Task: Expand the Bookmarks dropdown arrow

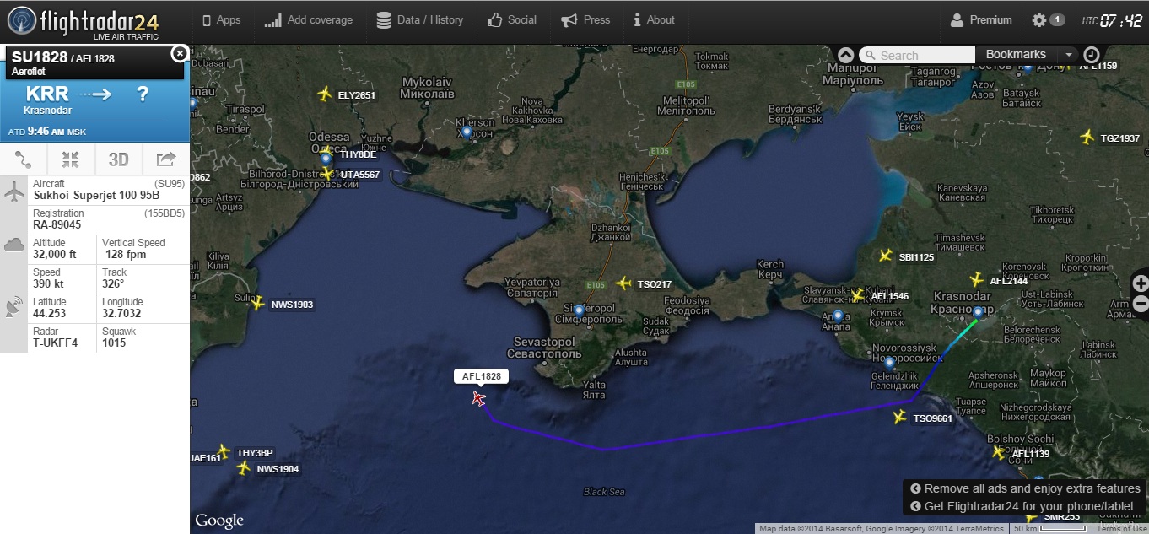Action: pos(1069,55)
